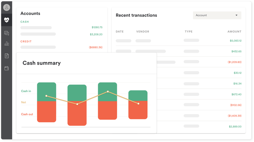
Task: Click the Cash in legend label
Action: pos(26,91)
